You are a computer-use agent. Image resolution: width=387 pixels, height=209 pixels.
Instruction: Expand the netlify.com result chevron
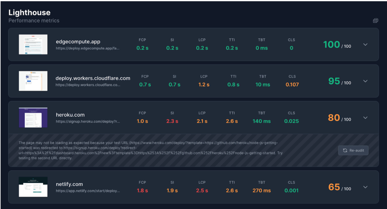click(365, 187)
